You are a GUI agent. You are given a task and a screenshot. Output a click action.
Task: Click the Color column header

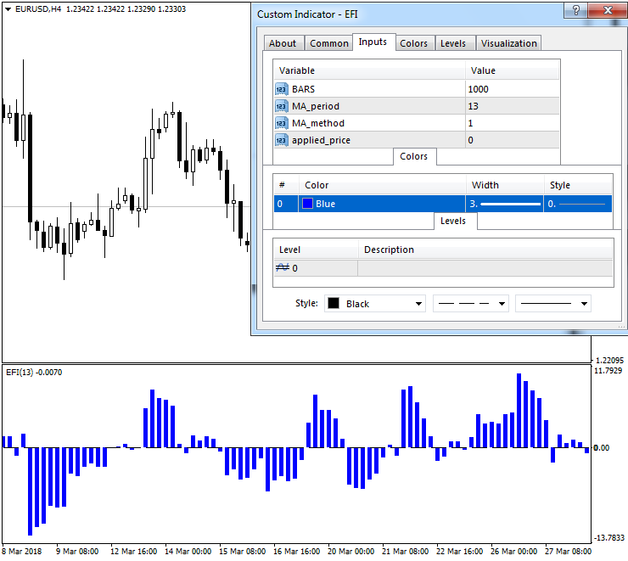tap(382, 185)
